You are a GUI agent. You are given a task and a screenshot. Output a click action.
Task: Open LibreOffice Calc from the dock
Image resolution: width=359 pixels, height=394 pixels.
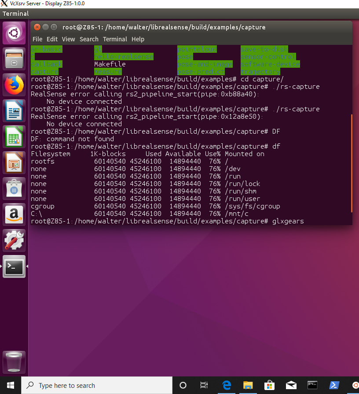click(14, 137)
